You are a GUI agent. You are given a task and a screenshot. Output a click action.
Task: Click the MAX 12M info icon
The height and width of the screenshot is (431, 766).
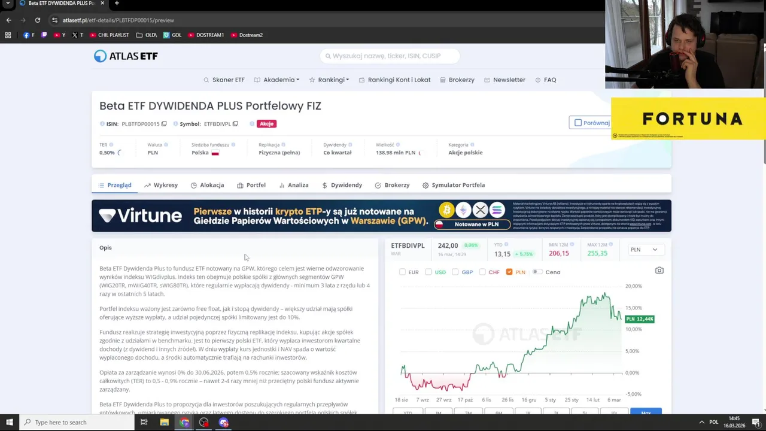[x=612, y=245]
